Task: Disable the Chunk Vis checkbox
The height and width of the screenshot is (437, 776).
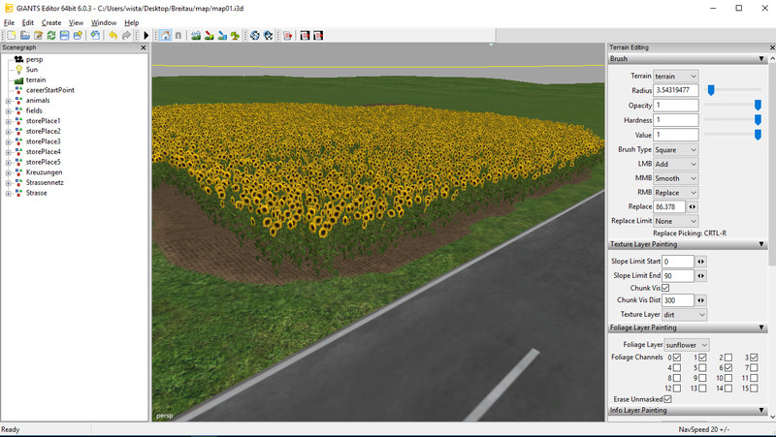Action: tap(664, 288)
